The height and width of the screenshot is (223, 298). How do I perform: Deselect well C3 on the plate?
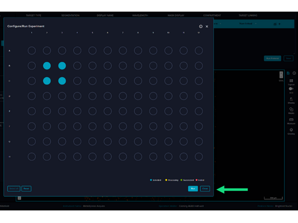click(x=62, y=81)
